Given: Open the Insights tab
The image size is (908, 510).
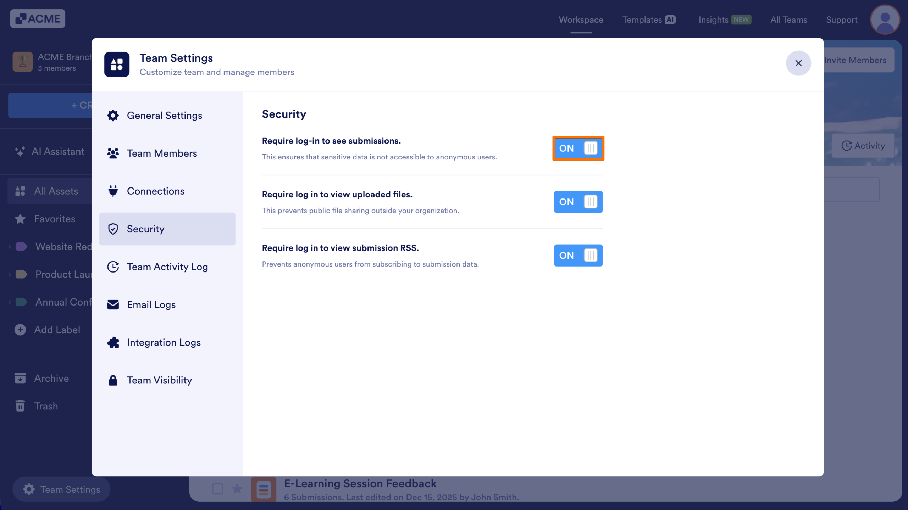Looking at the screenshot, I should tap(725, 20).
